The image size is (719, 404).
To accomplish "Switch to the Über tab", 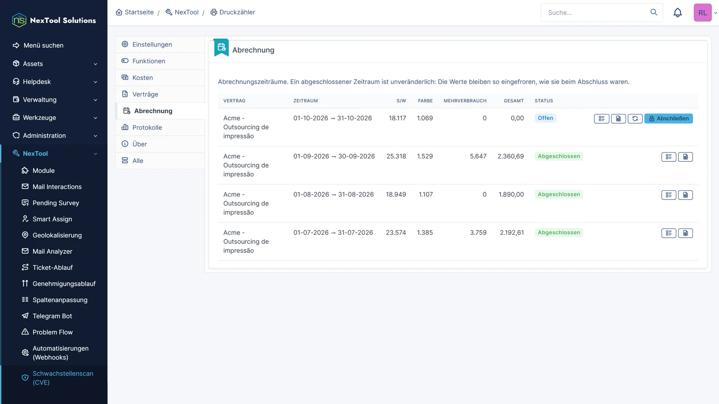I will [160, 144].
